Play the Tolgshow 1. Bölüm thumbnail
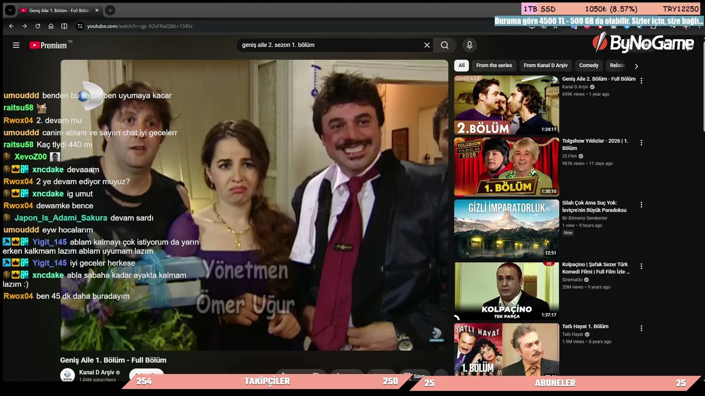 pos(506,167)
